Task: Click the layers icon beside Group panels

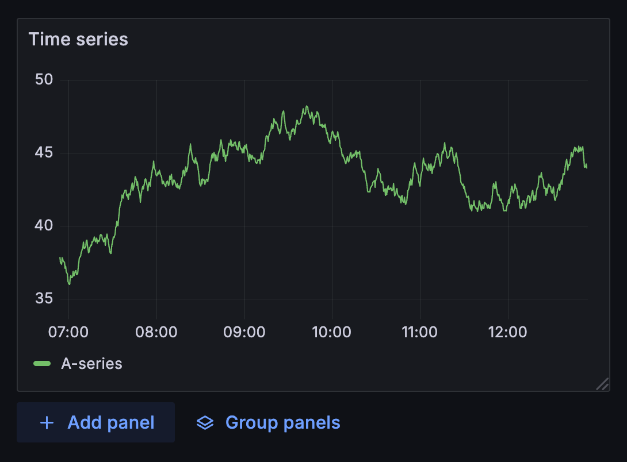Action: (205, 423)
